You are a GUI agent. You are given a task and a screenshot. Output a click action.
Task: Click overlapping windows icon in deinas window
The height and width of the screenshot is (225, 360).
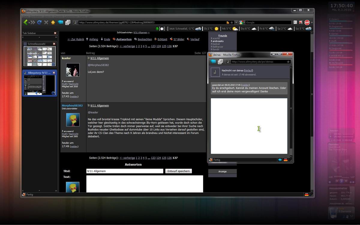(x=220, y=61)
